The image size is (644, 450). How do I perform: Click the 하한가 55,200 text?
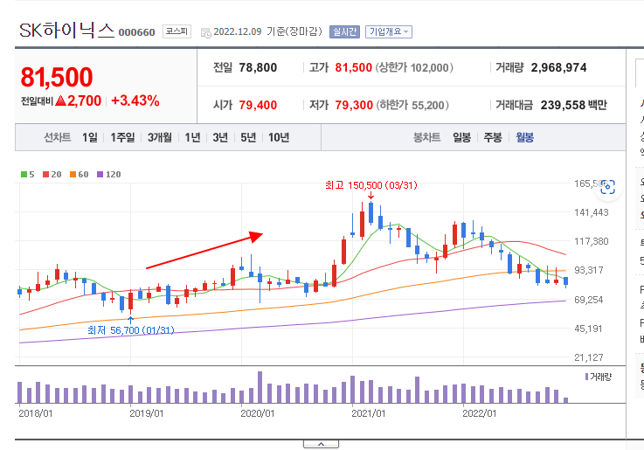click(412, 105)
